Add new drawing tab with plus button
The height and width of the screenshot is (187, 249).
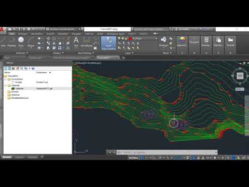pyautogui.click(x=123, y=58)
